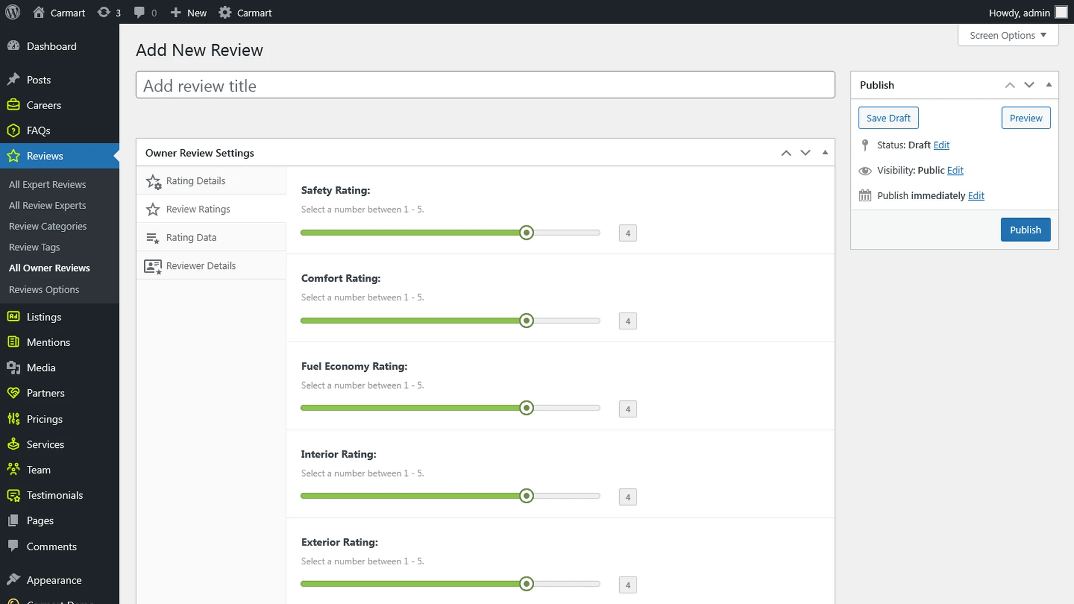The width and height of the screenshot is (1074, 604).
Task: Click the Pricings sidebar icon
Action: pos(13,419)
